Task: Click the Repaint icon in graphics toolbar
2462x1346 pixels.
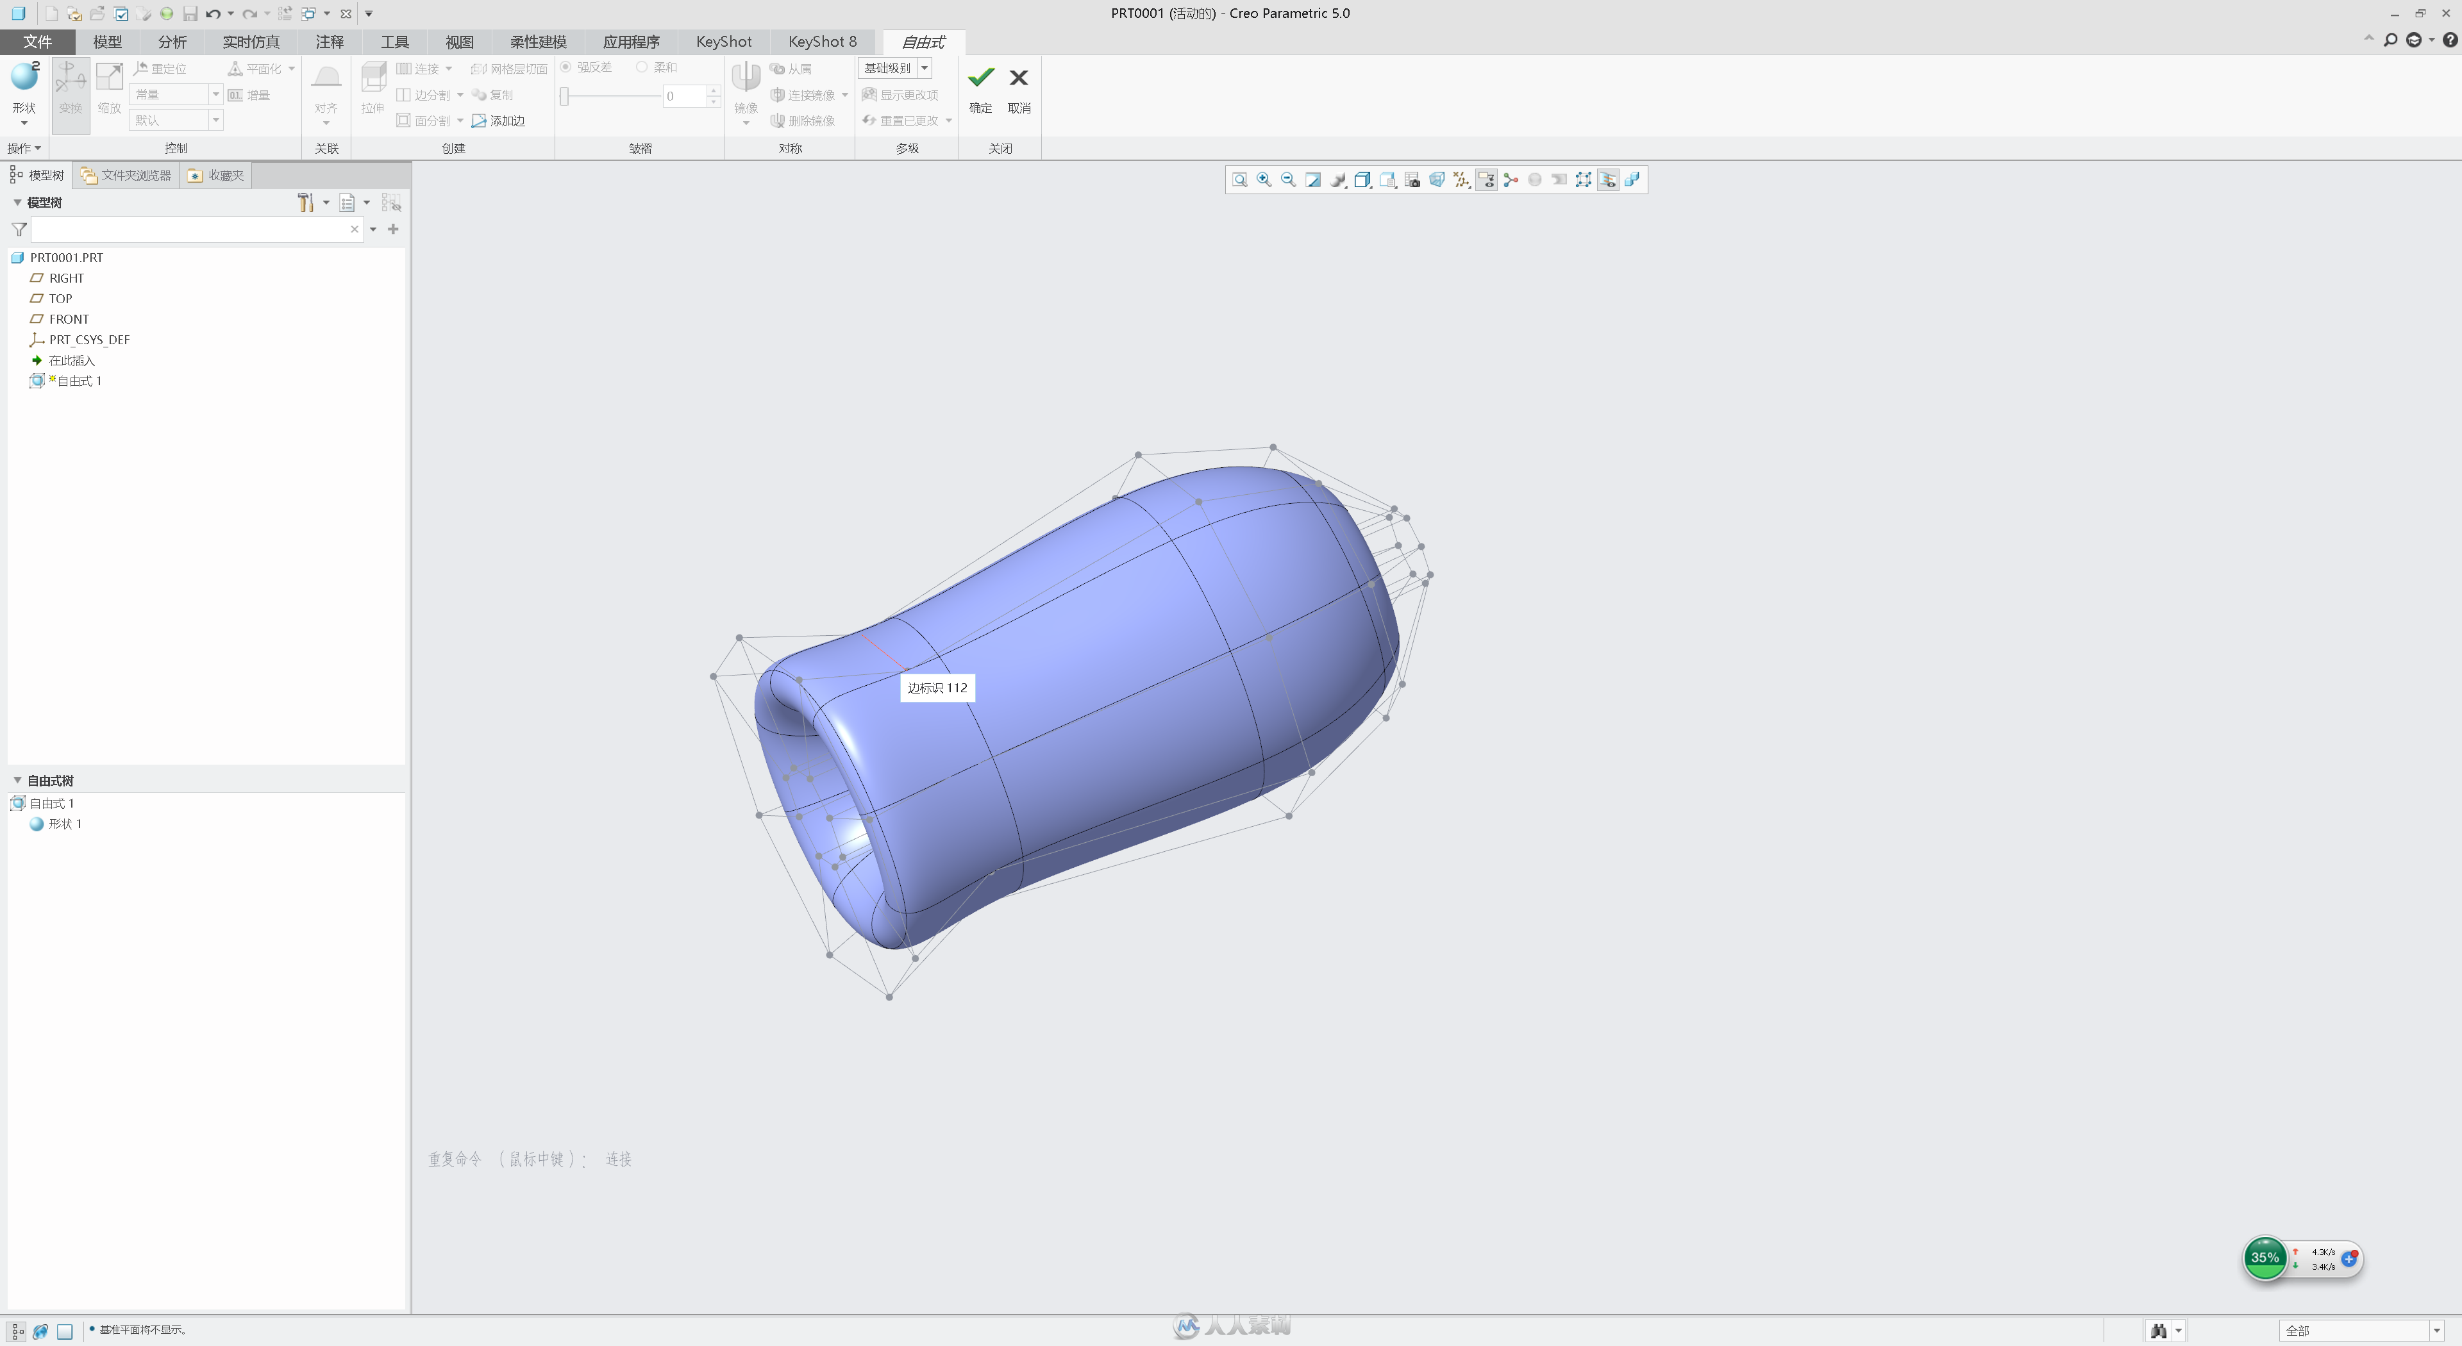Action: 1313,179
